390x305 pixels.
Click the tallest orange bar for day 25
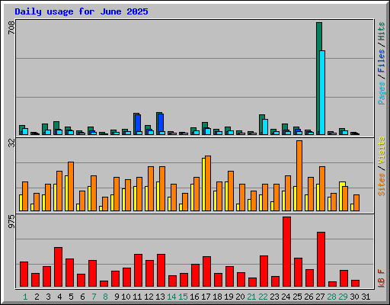pos(299,175)
